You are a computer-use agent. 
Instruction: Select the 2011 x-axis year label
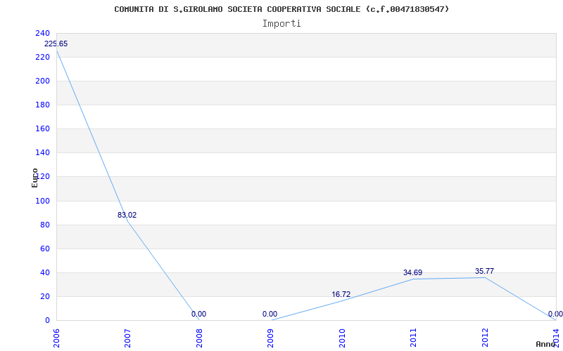click(x=413, y=338)
